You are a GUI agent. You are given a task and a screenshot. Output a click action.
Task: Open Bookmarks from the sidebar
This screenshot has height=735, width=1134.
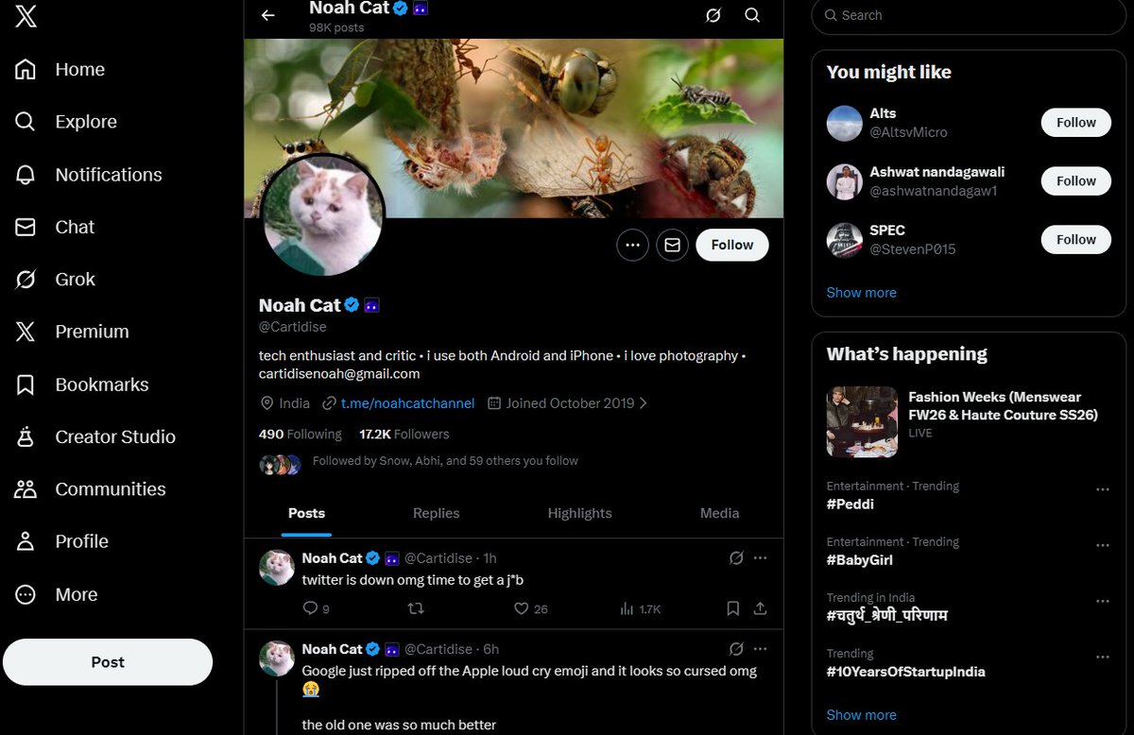pos(101,385)
